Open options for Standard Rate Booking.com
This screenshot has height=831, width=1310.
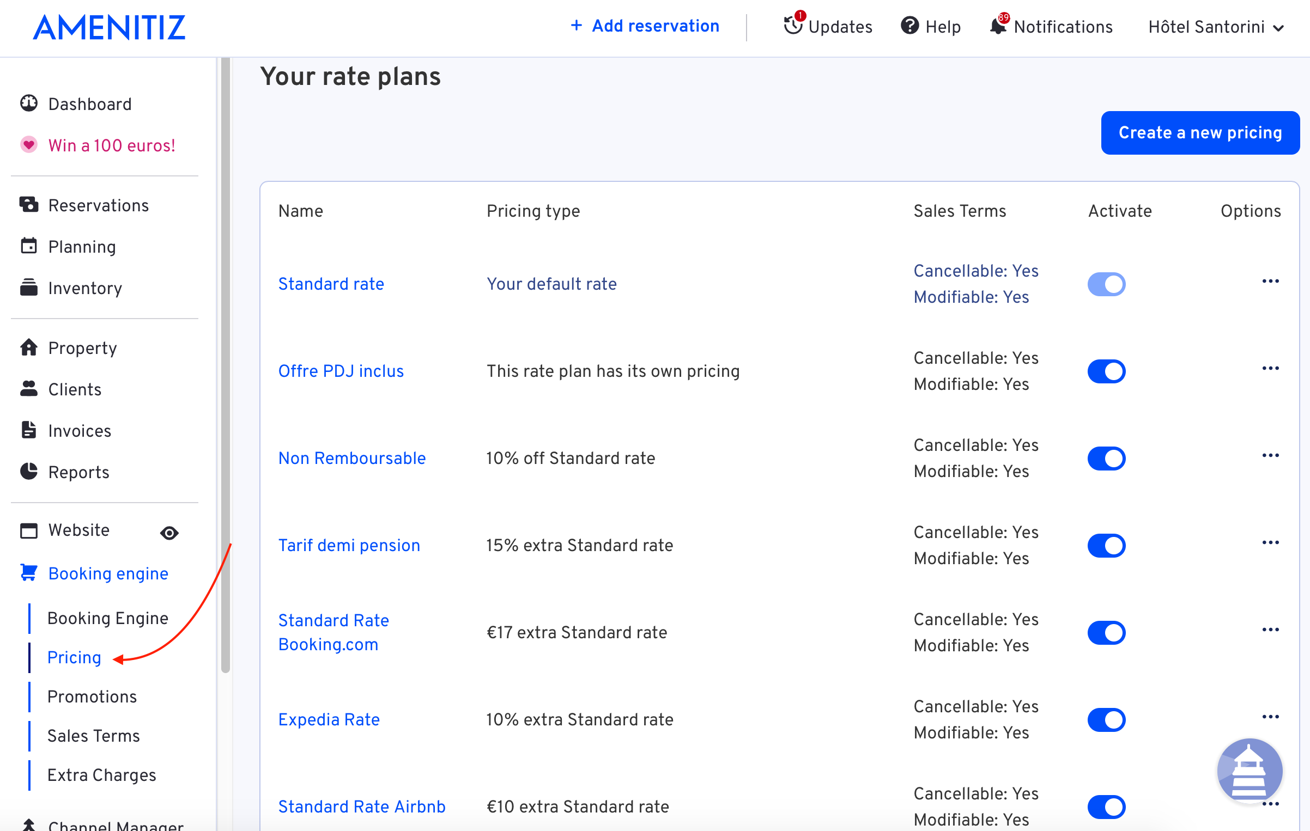click(1270, 630)
